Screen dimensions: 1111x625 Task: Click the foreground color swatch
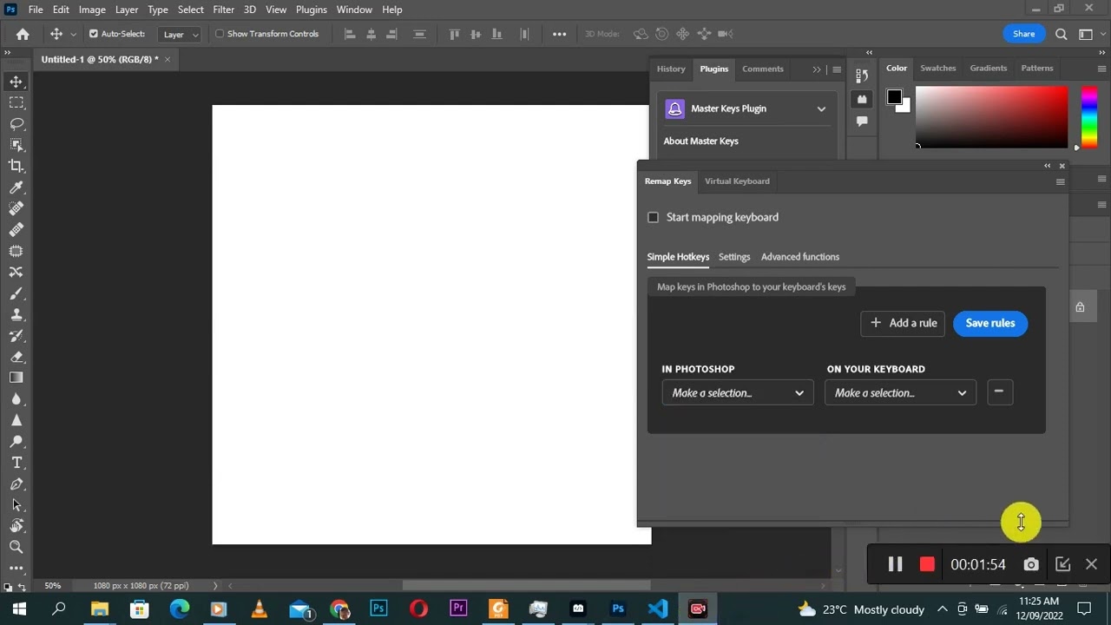point(894,97)
